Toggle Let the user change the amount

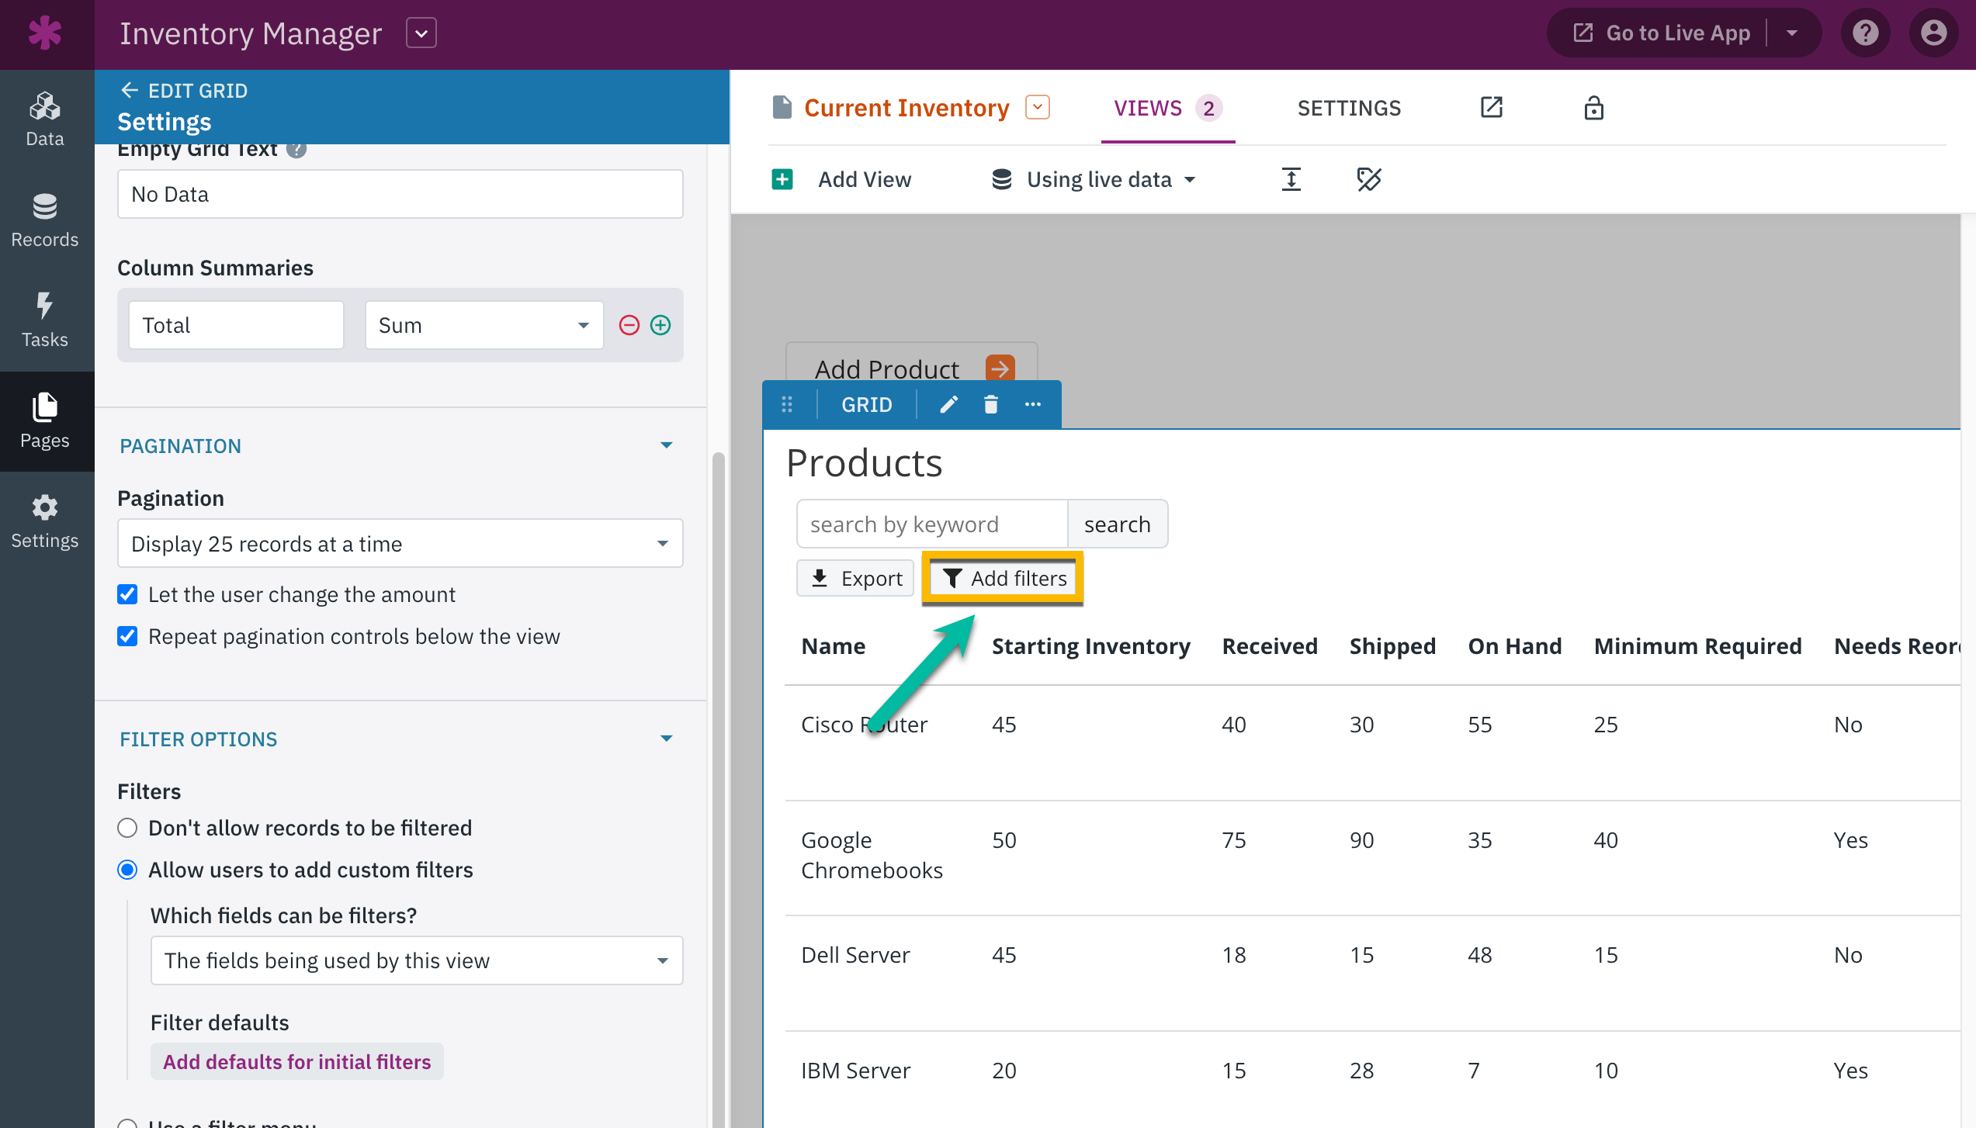127,594
